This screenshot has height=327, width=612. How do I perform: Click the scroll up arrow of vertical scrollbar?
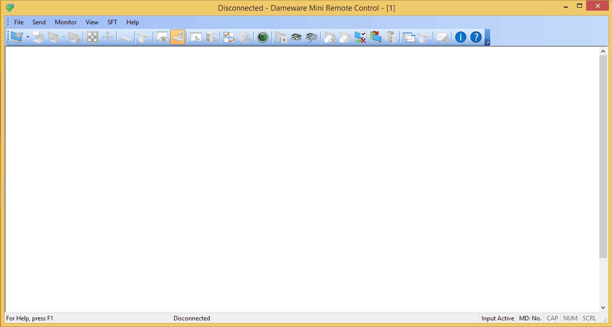603,51
